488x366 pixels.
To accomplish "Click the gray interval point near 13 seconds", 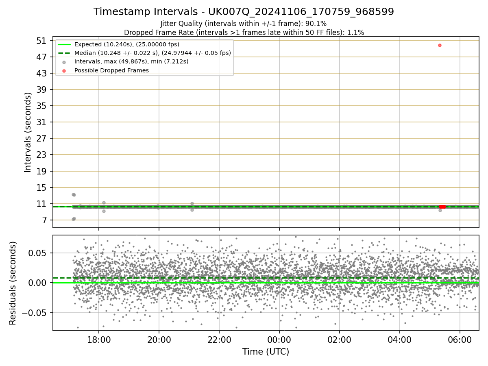I will coord(73,194).
